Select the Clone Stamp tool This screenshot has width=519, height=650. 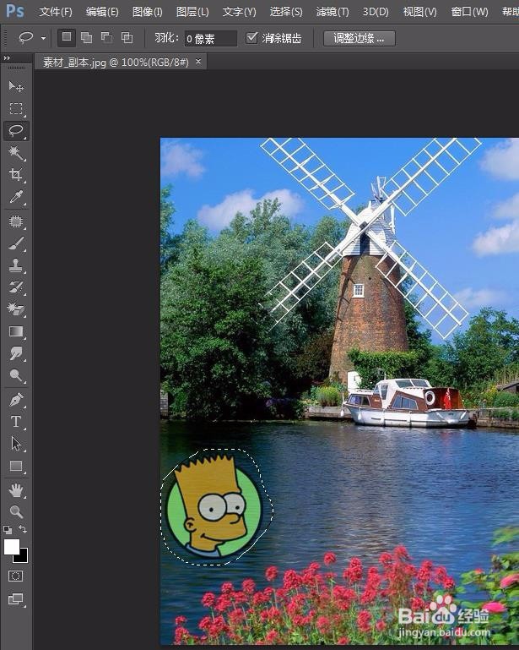16,265
